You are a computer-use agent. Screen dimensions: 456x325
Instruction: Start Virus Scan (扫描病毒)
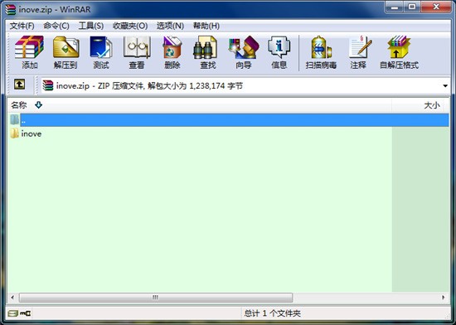click(x=321, y=47)
